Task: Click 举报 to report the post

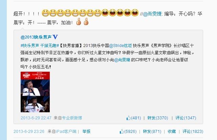Action: point(86,131)
